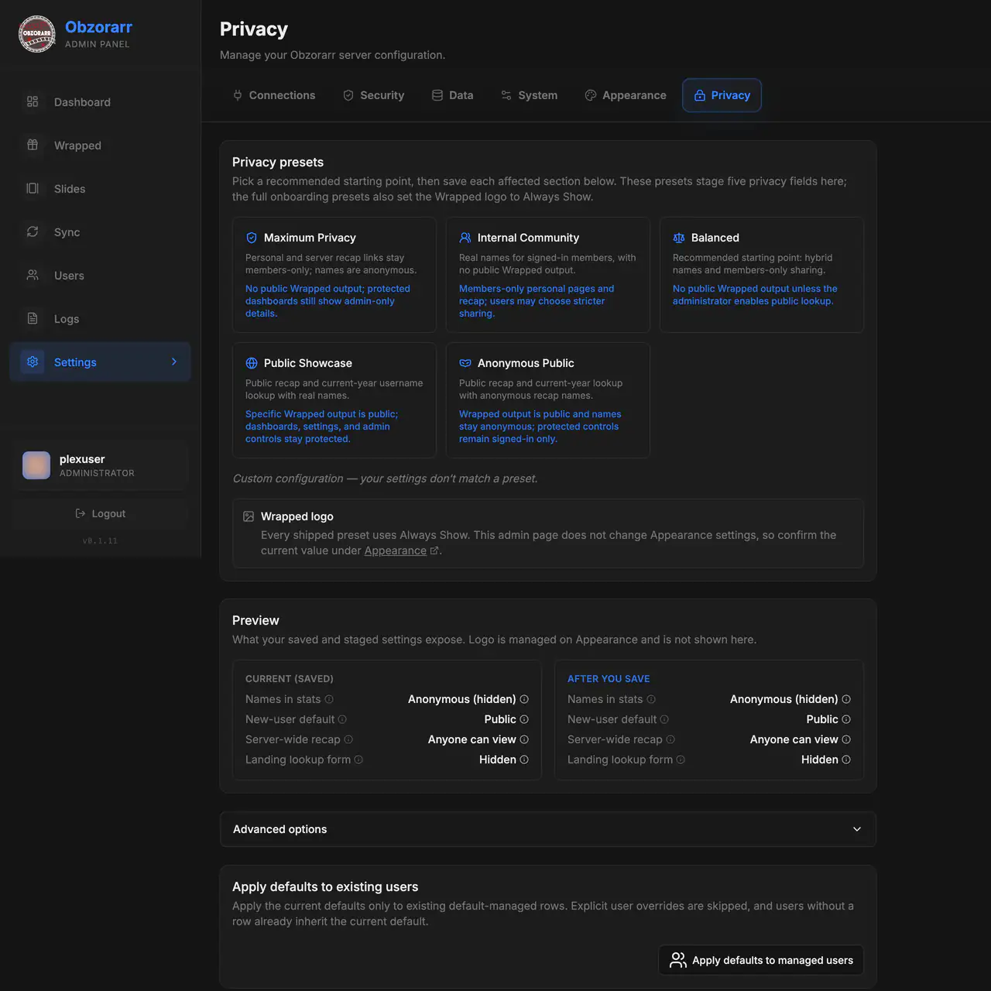Click the CURRENT (SAVED) heading
Image resolution: width=991 pixels, height=991 pixels.
[290, 679]
